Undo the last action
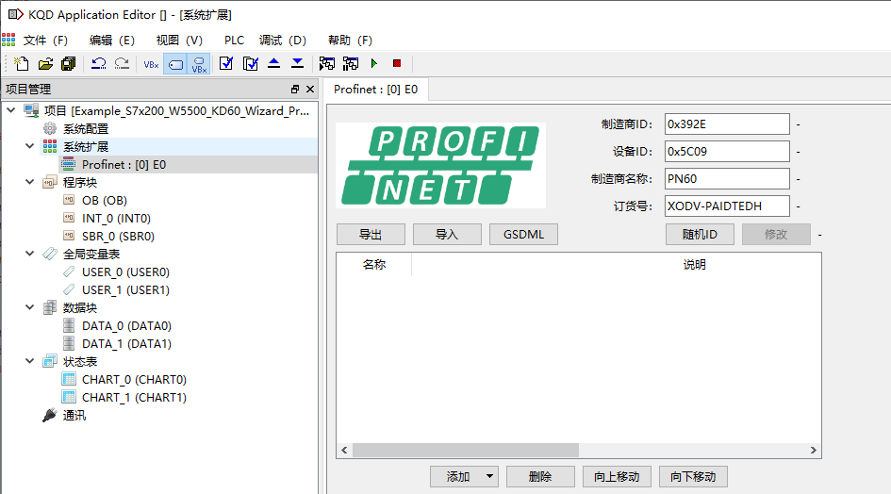Screen dimensions: 891x494 coord(99,64)
